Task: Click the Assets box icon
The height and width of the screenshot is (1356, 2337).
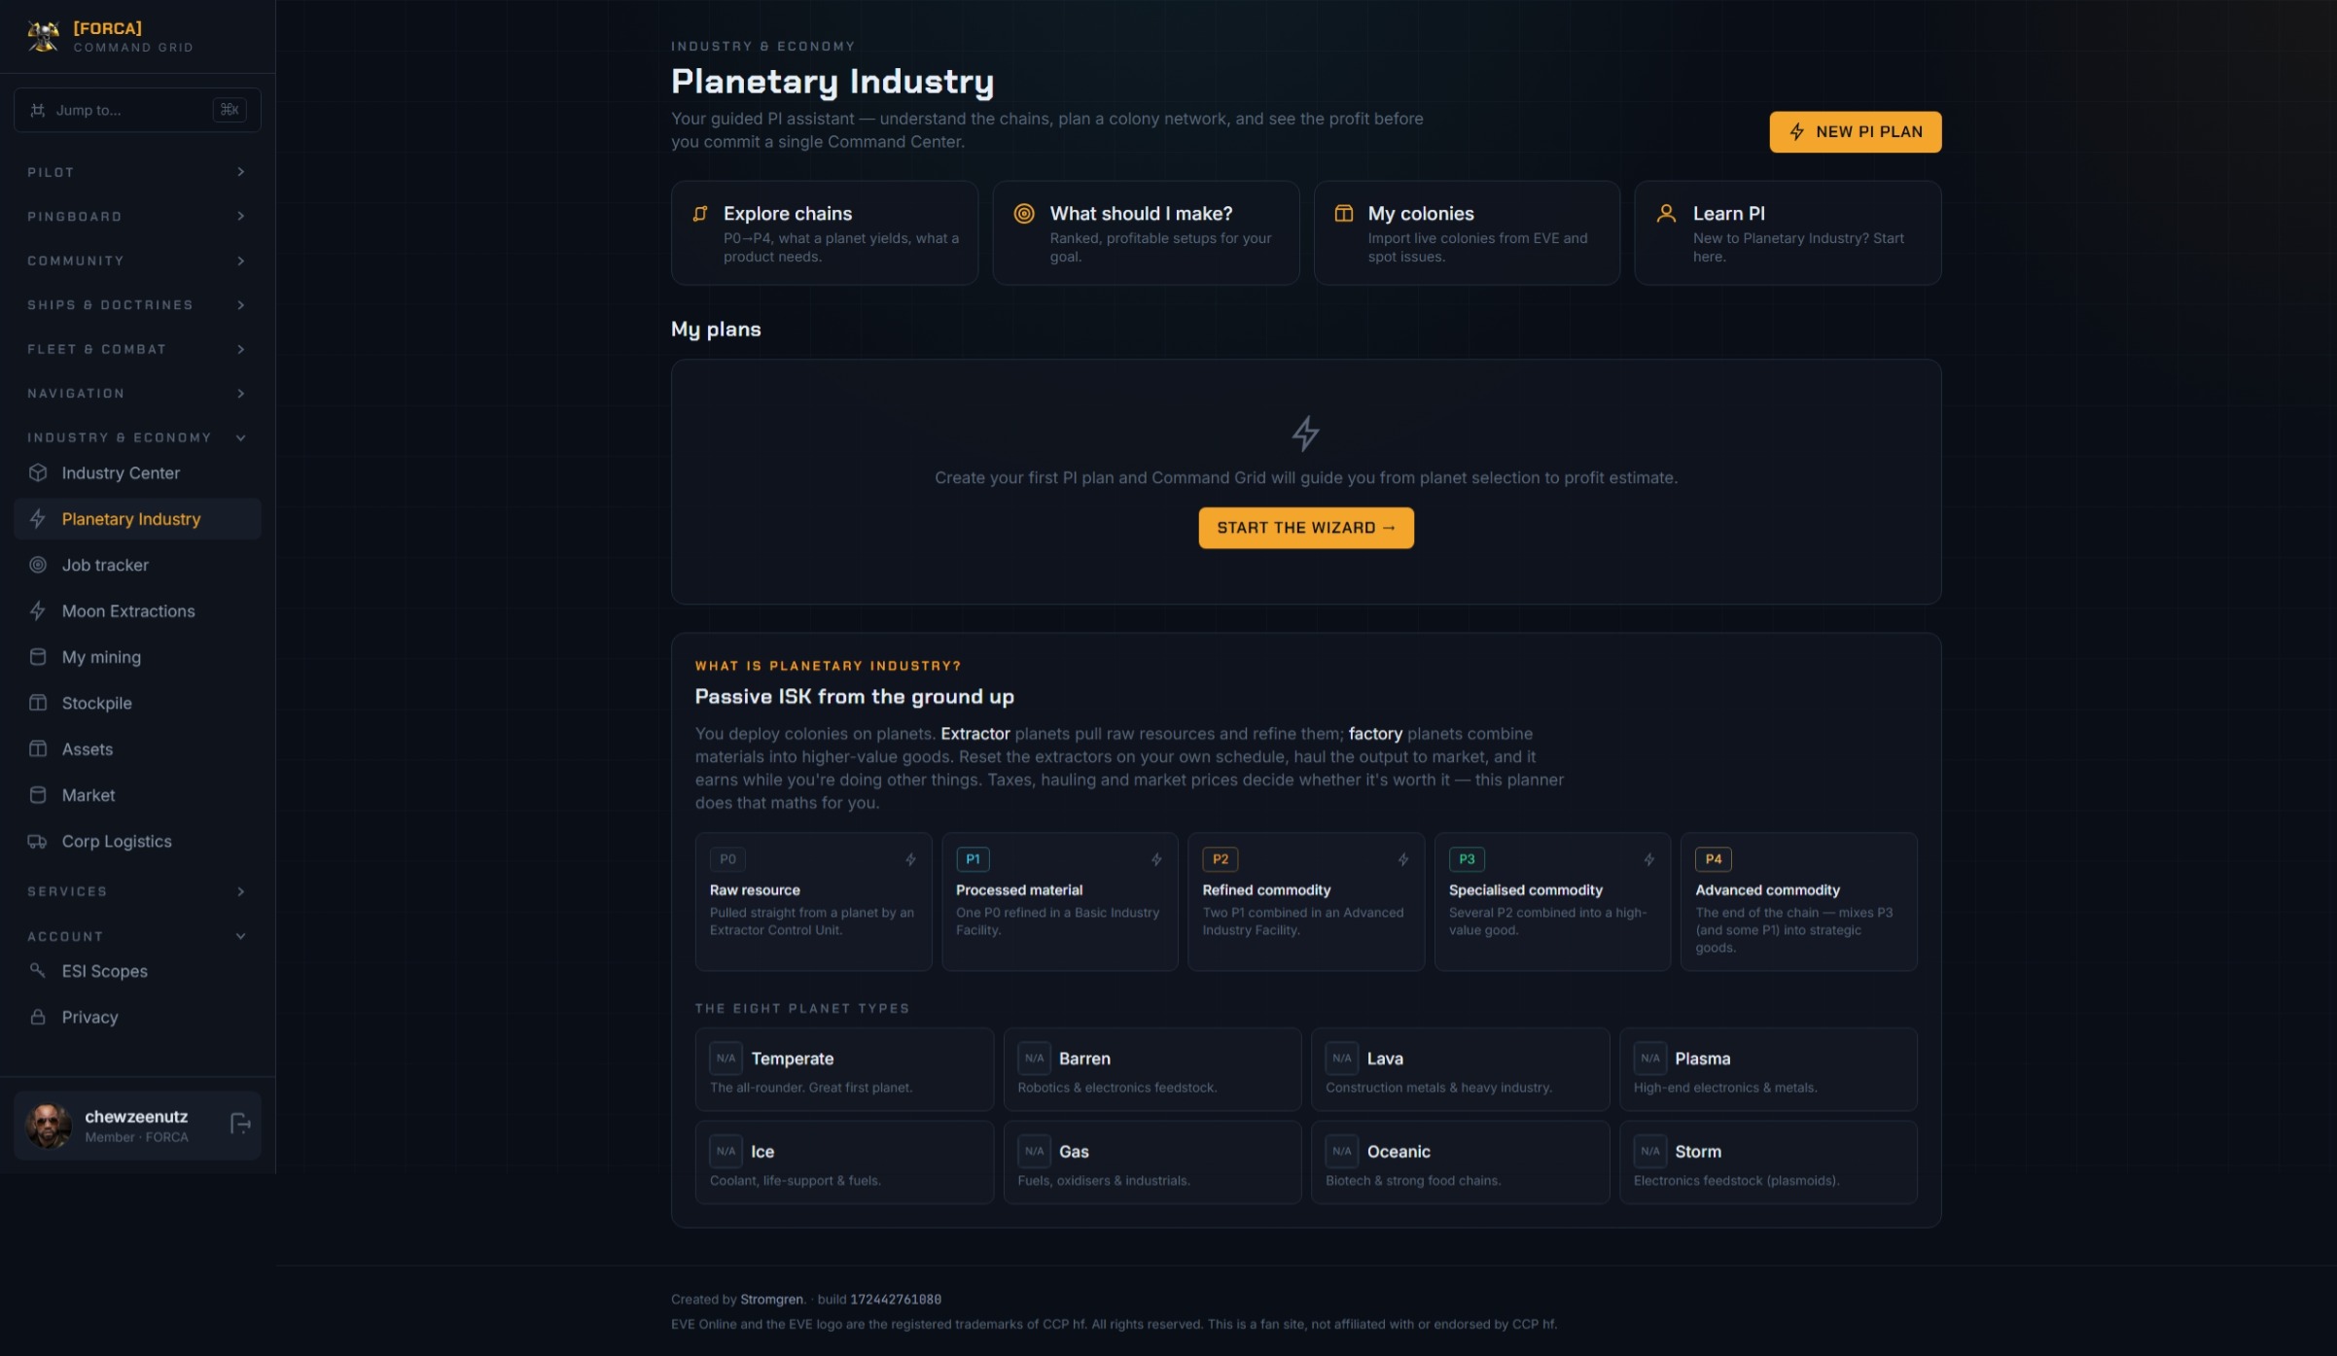Action: 38,748
